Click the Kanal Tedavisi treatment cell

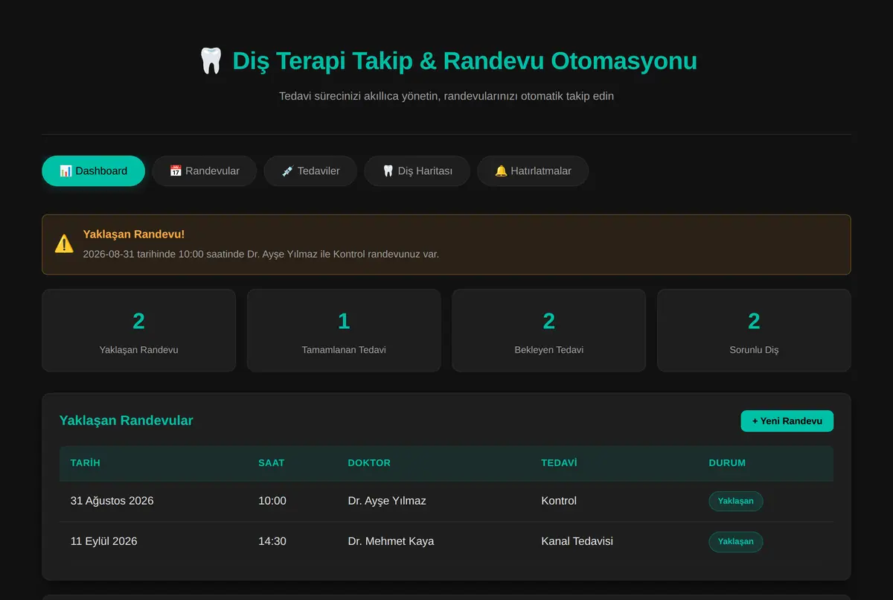(x=577, y=540)
